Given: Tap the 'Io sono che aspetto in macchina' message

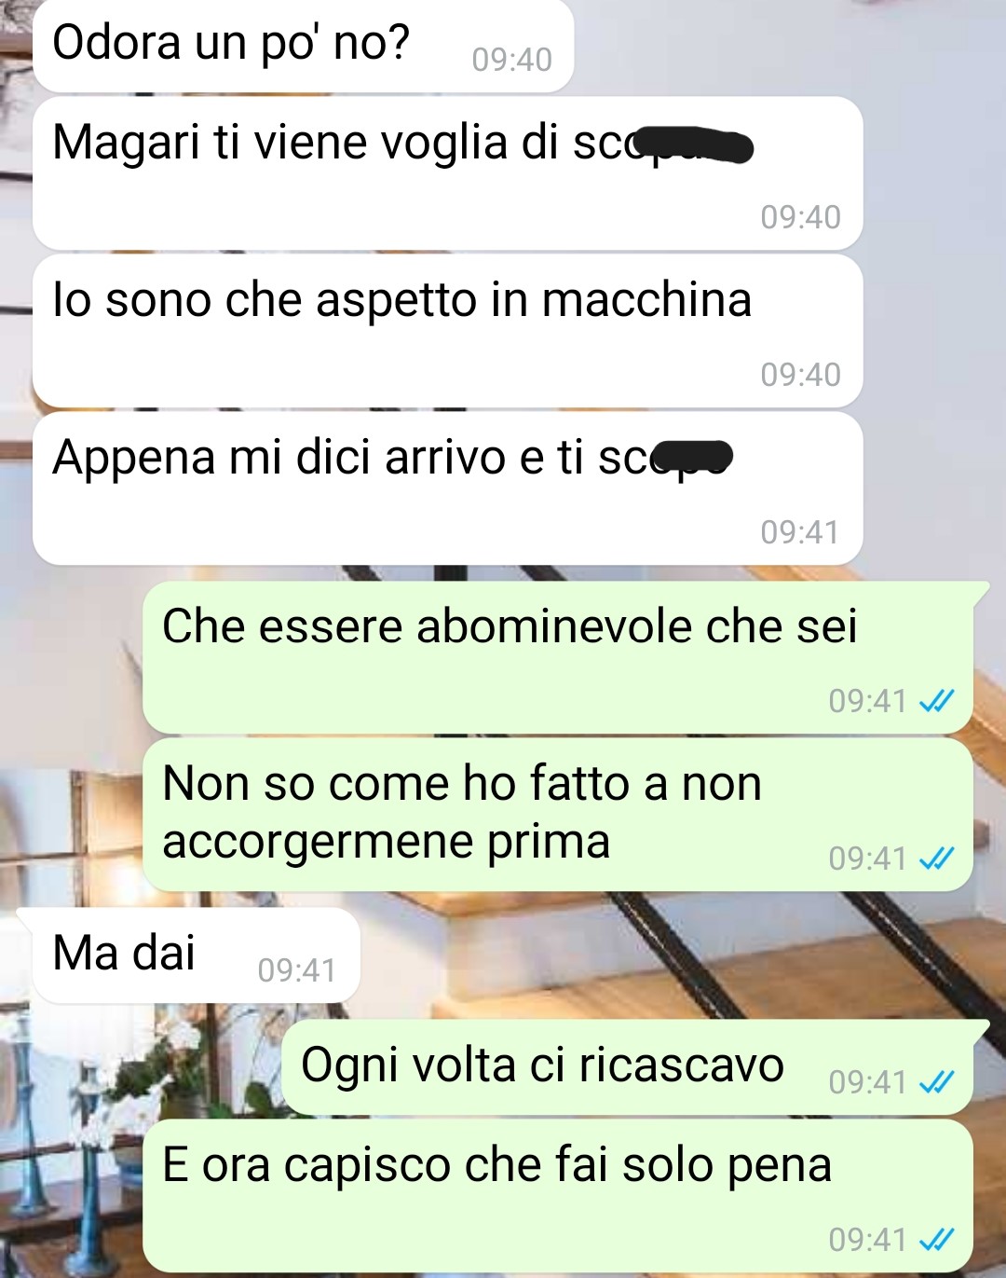Looking at the screenshot, I should pos(447,331).
